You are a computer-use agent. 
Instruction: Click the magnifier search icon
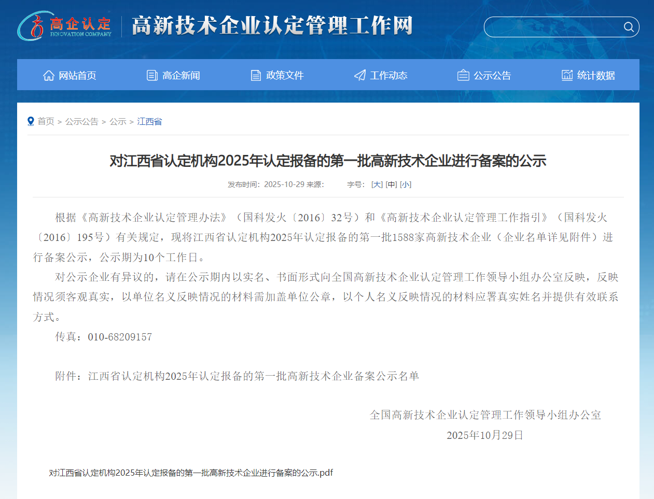[x=629, y=27]
